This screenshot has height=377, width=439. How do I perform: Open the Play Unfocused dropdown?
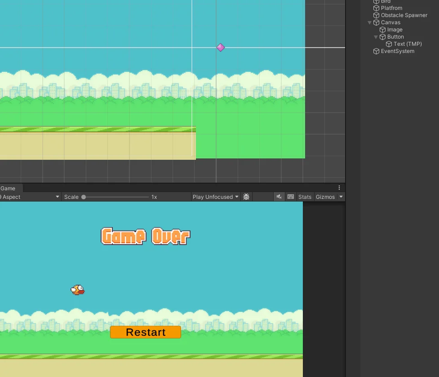(x=215, y=197)
